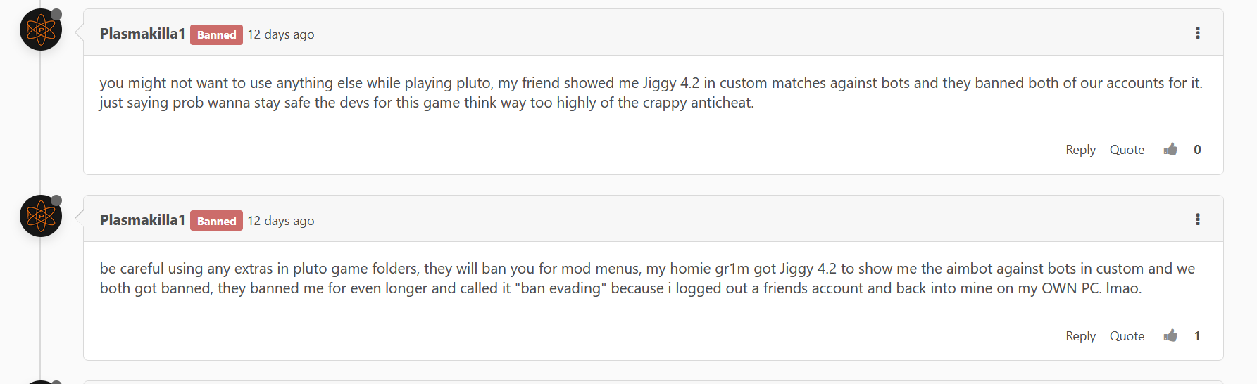
Task: Quote the second post about ban evading
Action: [x=1127, y=335]
